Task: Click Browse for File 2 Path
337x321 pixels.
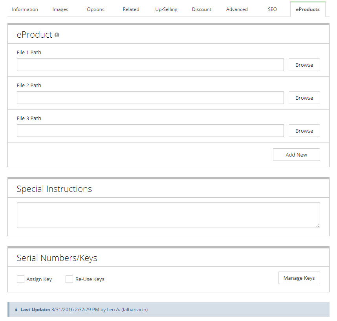Action: click(x=304, y=98)
